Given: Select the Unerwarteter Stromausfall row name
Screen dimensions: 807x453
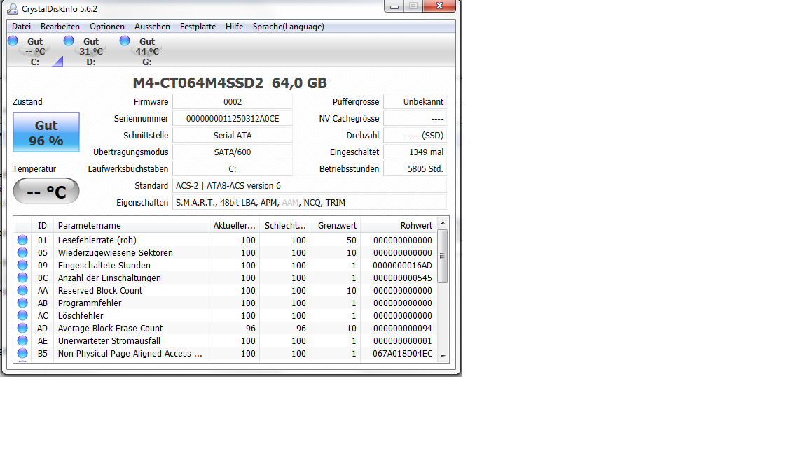Looking at the screenshot, I should coord(109,340).
